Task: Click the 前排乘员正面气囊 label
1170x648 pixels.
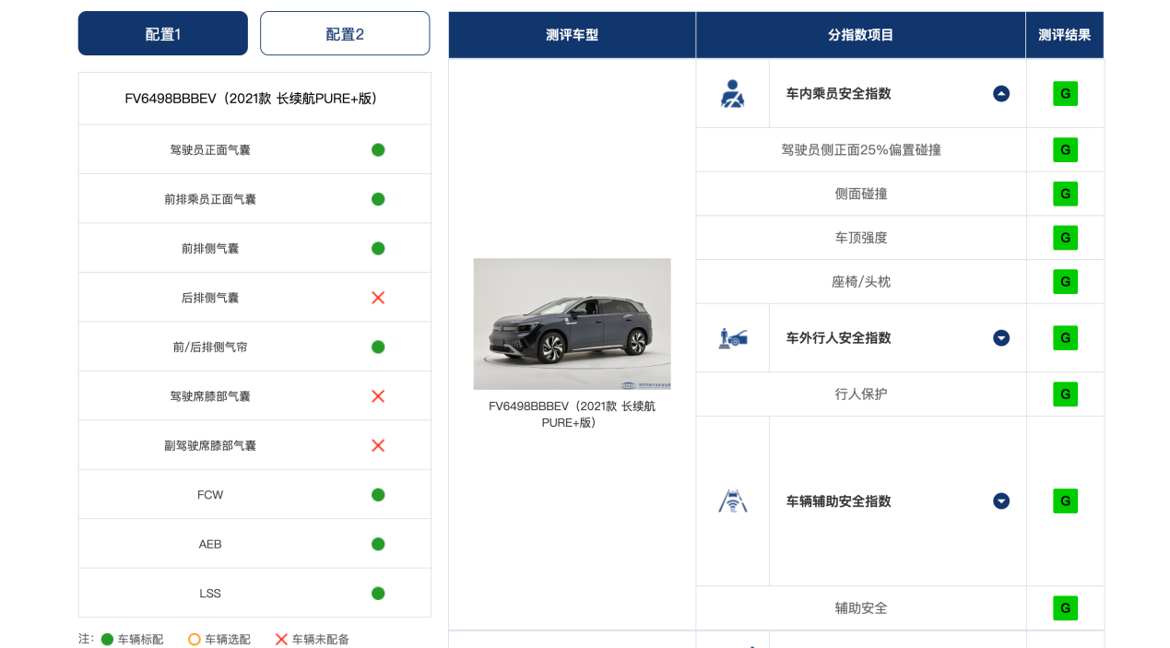Action: point(210,199)
